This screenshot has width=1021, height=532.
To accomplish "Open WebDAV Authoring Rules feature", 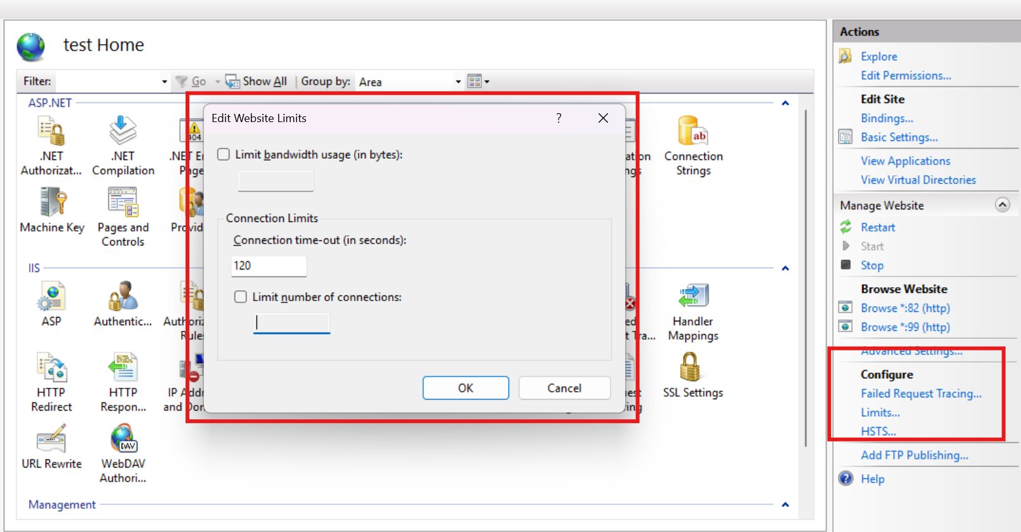I will point(123,454).
